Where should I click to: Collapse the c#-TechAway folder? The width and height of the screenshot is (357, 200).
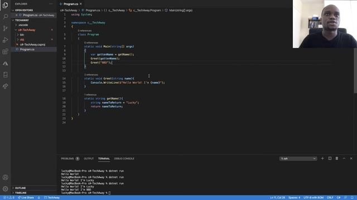pos(27,30)
